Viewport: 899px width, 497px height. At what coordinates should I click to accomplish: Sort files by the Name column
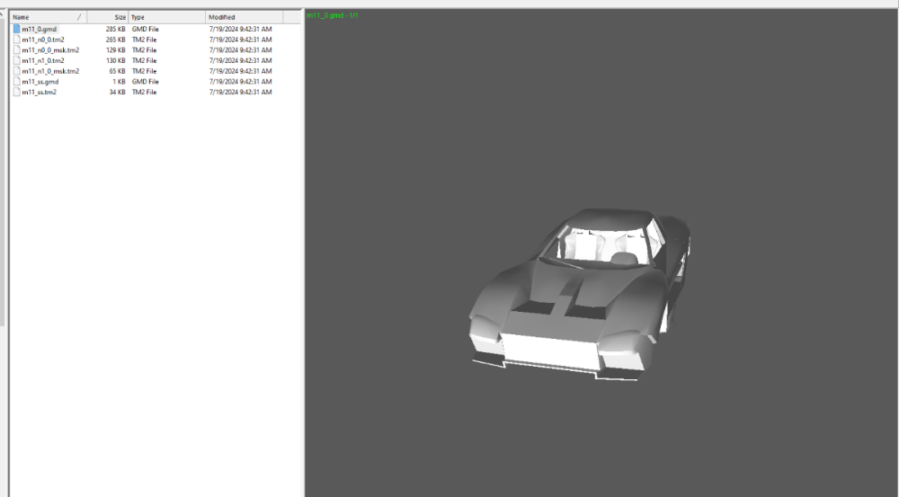tap(36, 17)
